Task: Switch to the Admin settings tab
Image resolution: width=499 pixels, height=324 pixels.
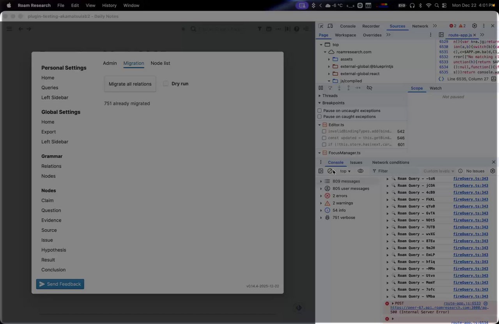Action: pos(110,63)
